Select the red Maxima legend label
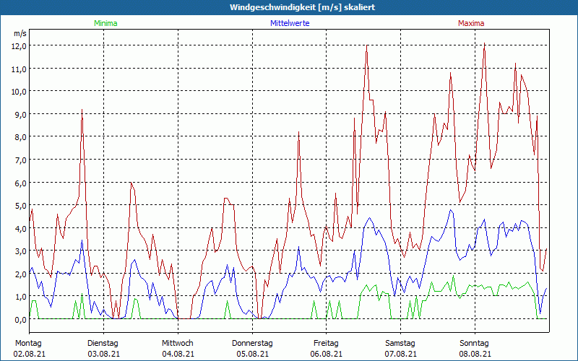578x361 pixels. pos(471,23)
